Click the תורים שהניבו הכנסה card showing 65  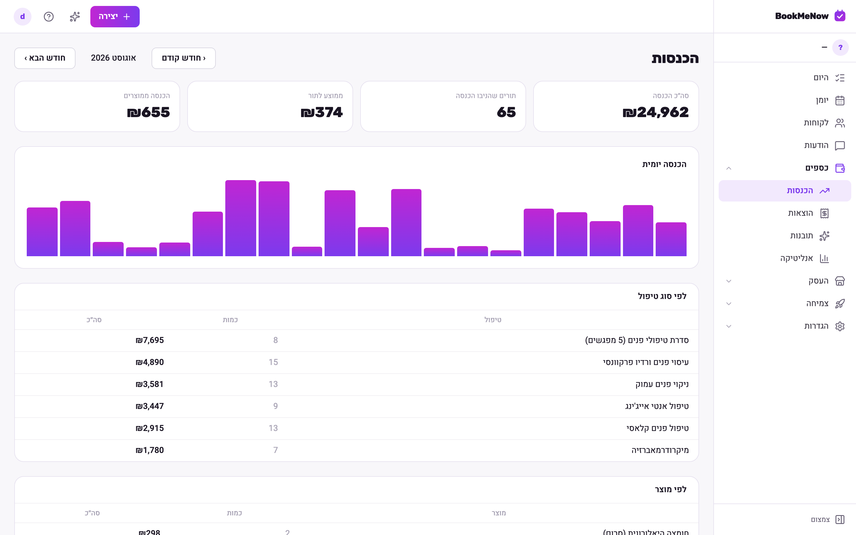coord(443,106)
